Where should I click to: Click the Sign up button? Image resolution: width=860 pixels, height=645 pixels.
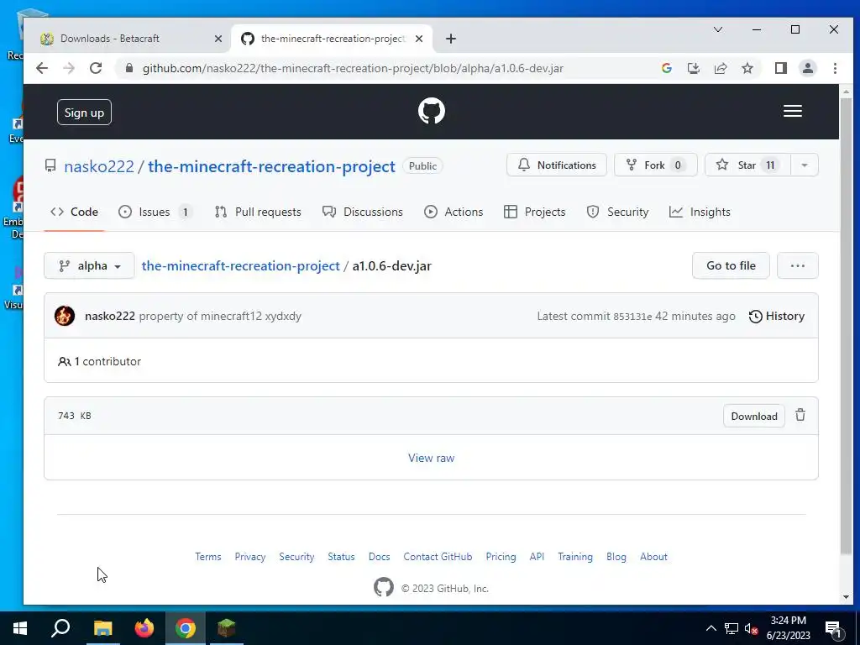point(84,113)
